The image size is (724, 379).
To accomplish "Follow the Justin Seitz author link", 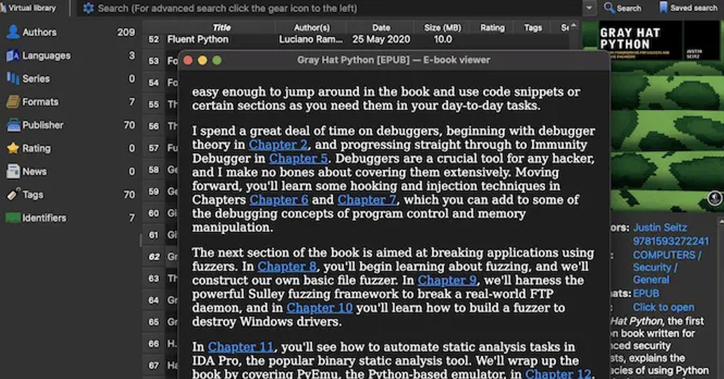I will [659, 228].
